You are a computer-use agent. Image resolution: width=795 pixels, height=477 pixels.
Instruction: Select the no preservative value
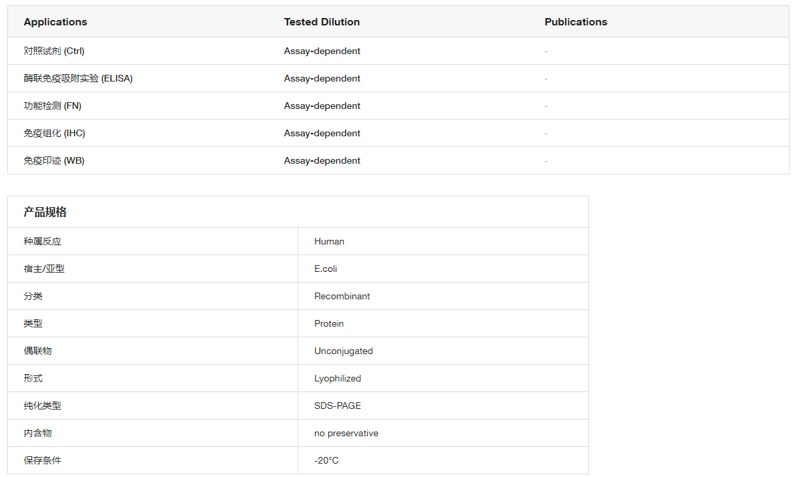[x=346, y=433]
